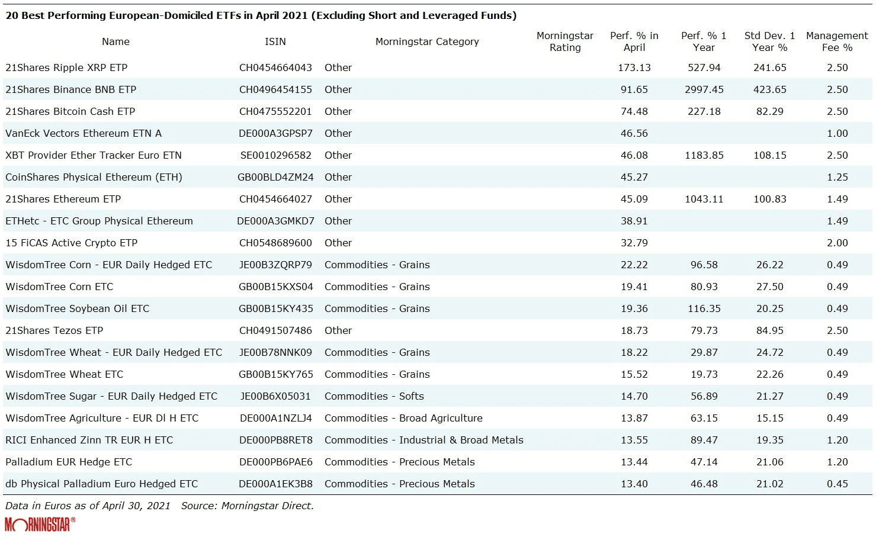Click ISIN DE000A3GPSP7 cell

275,133
